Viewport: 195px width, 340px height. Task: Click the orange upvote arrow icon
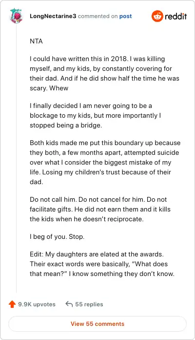[12, 304]
